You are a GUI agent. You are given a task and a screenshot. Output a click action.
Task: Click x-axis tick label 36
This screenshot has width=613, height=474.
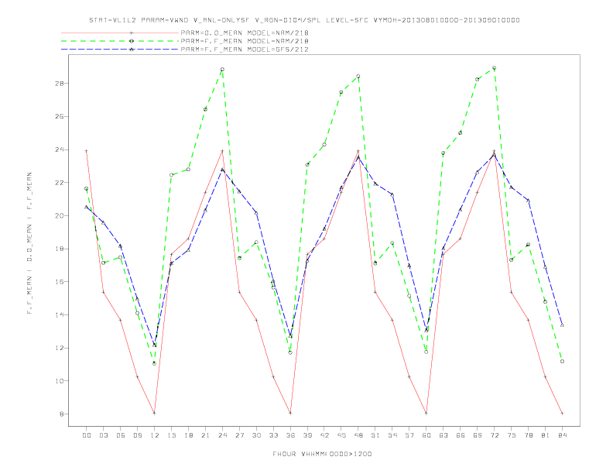pyautogui.click(x=290, y=435)
